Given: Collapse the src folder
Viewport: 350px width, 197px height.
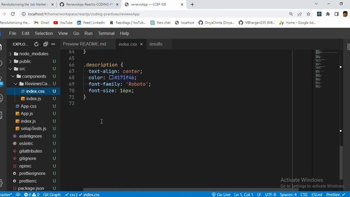Looking at the screenshot, I should click(10, 69).
